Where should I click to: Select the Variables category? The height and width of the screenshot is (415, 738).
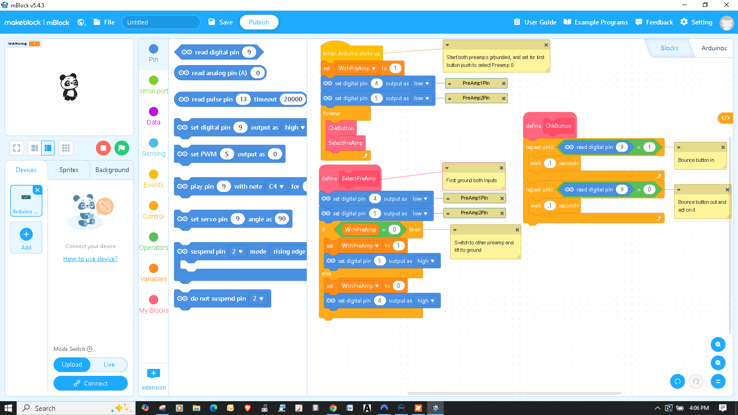(x=154, y=273)
